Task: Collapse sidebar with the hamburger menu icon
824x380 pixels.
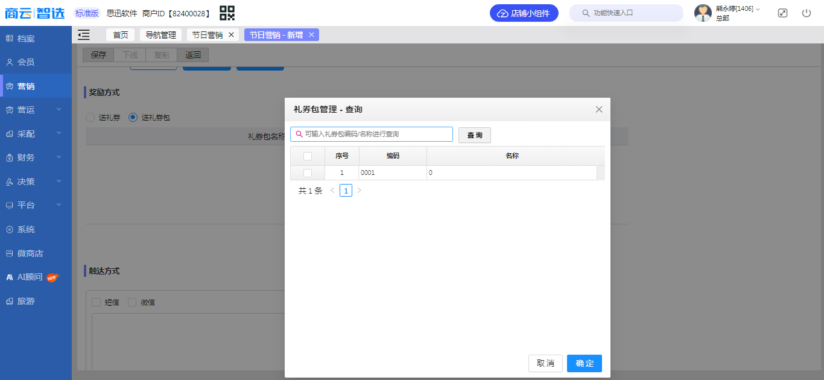Action: coord(84,35)
